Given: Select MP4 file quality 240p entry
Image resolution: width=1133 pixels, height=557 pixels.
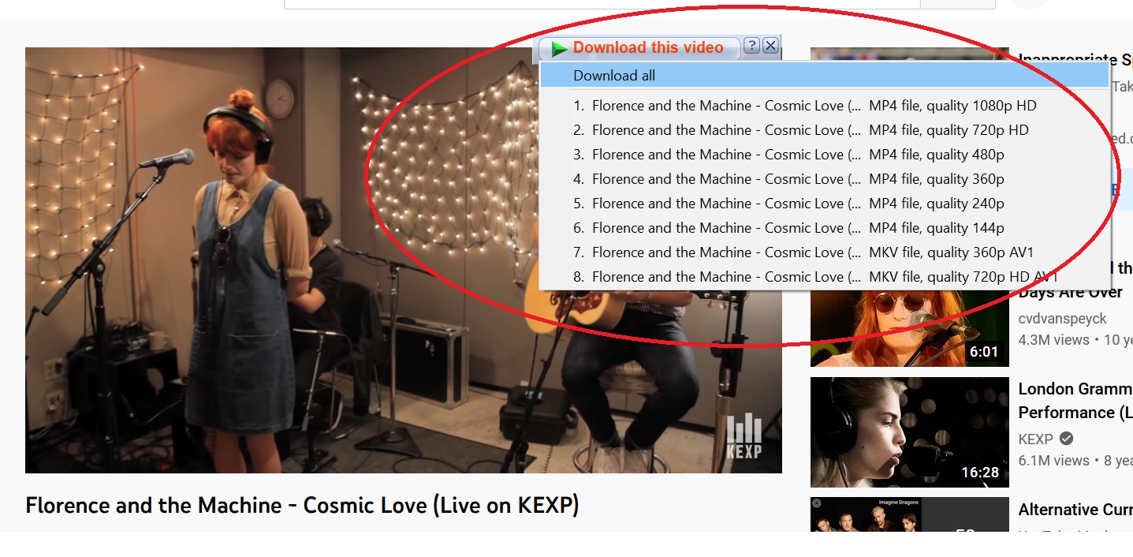Looking at the screenshot, I should [825, 204].
